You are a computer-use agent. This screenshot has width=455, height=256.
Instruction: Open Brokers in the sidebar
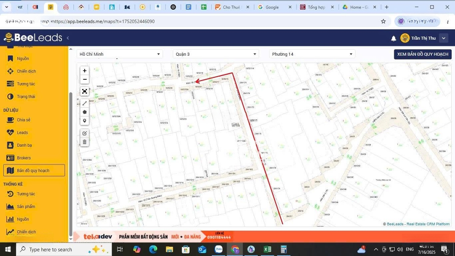click(24, 158)
